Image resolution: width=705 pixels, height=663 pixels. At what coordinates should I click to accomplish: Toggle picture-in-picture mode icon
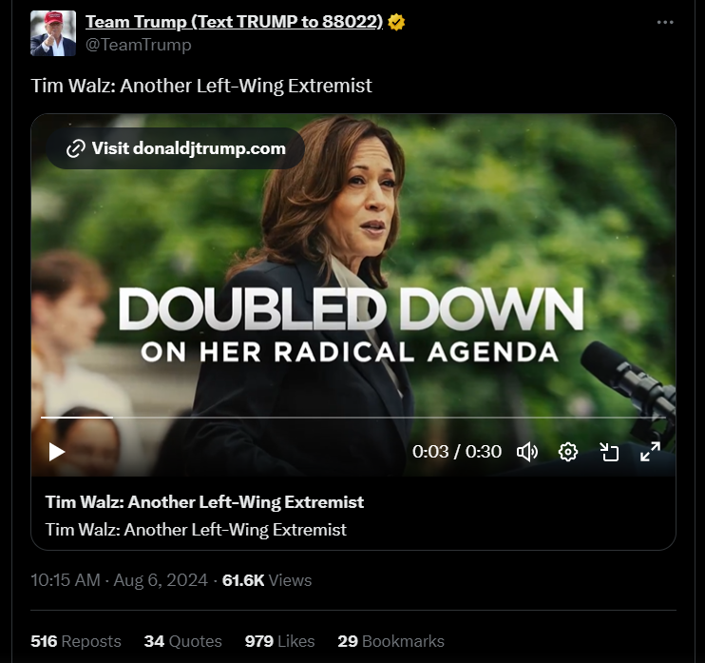(609, 452)
